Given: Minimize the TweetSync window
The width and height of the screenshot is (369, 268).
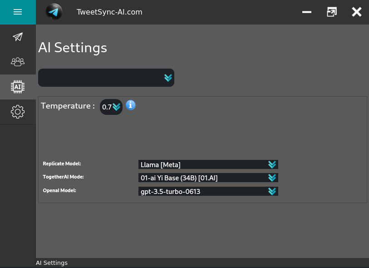Looking at the screenshot, I should point(307,12).
